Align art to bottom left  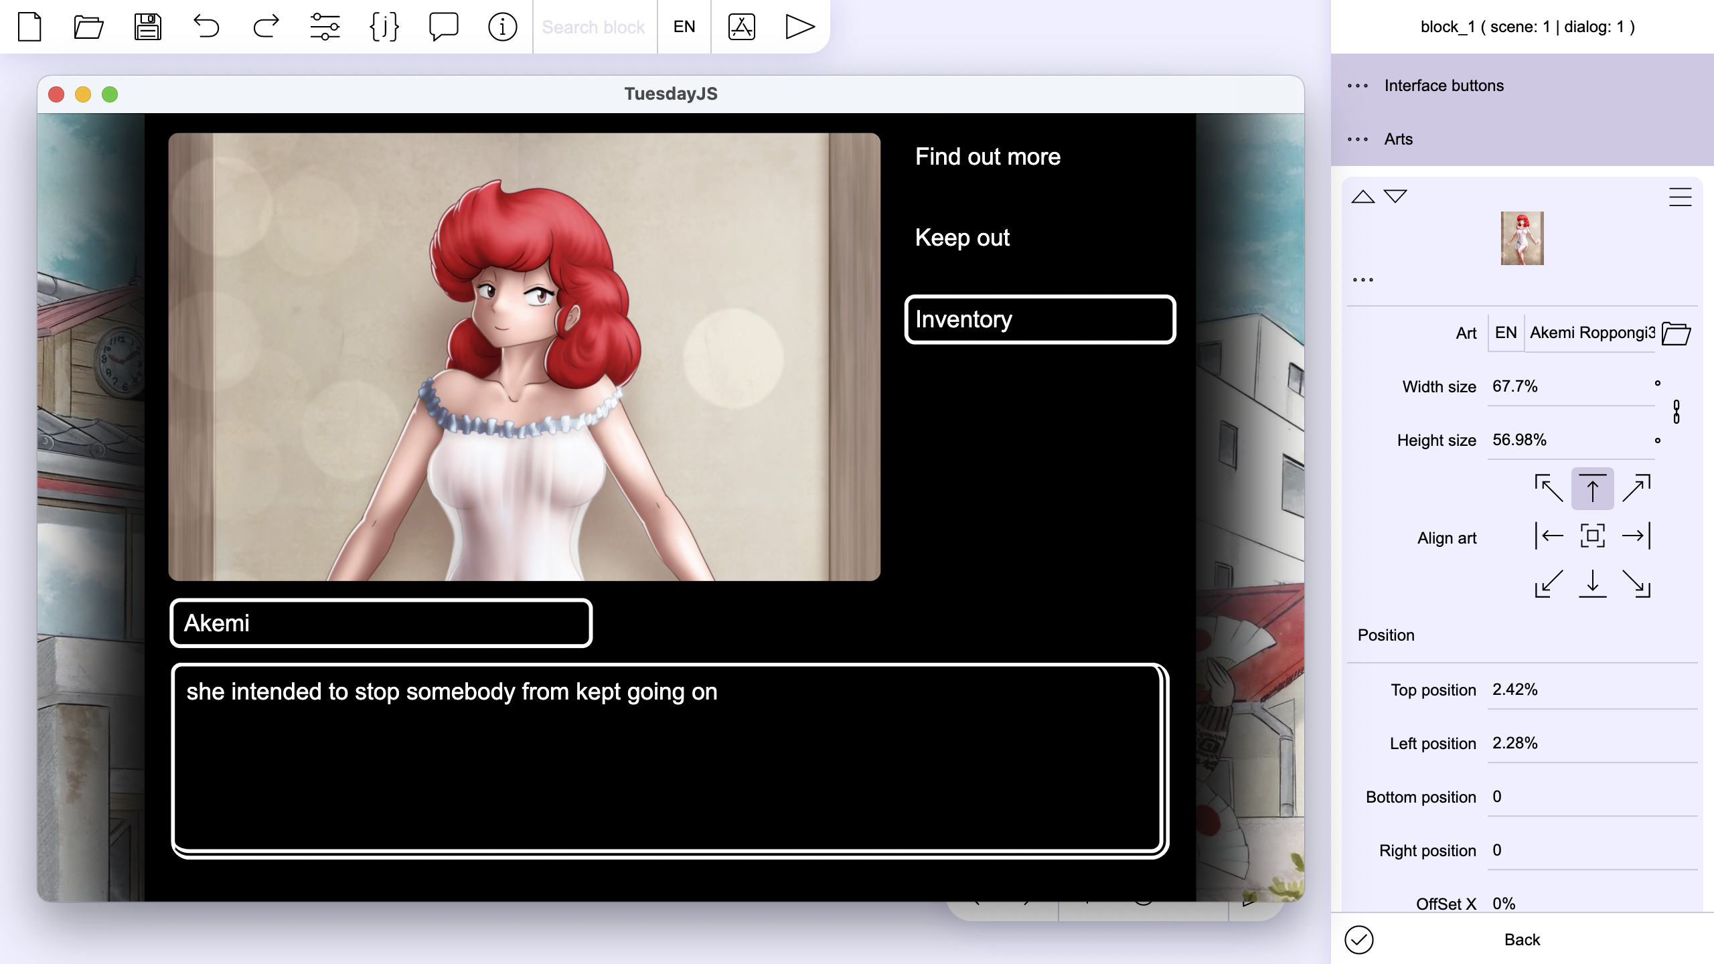[1549, 583]
